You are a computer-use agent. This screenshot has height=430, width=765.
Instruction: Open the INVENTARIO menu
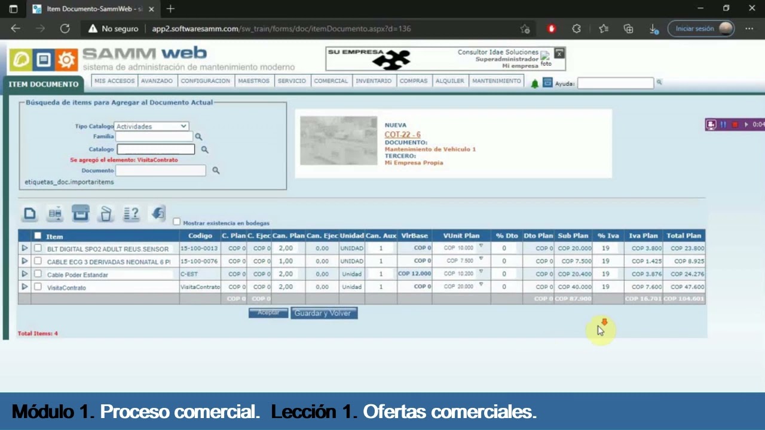pos(374,81)
